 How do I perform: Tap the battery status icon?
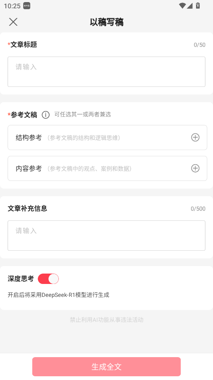pos(198,5)
